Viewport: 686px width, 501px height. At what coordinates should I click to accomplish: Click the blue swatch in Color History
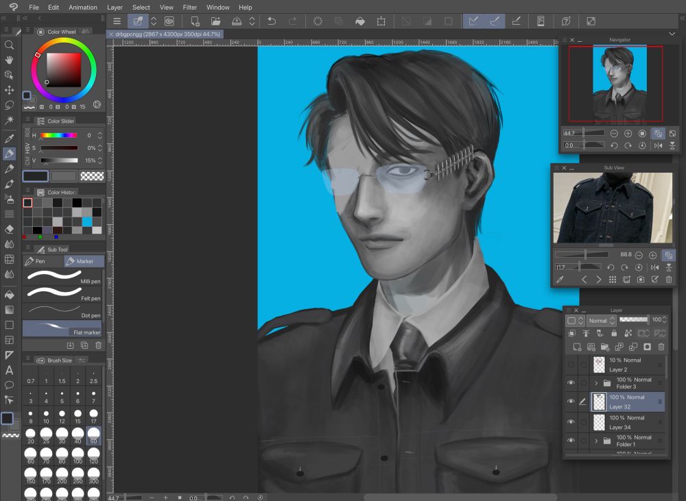pyautogui.click(x=86, y=221)
